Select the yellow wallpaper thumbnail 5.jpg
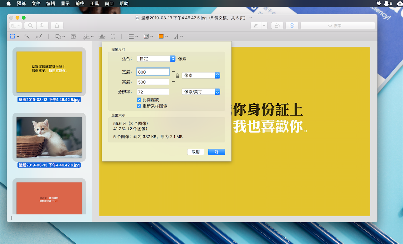Image resolution: width=403 pixels, height=244 pixels. click(49, 72)
